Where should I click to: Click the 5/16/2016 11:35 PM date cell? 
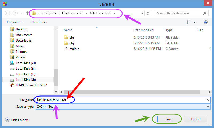tap(147, 49)
